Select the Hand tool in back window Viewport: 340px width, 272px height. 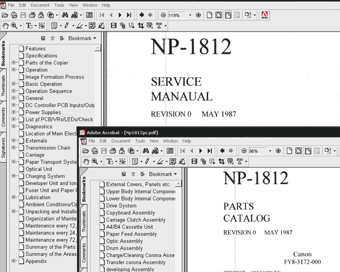(x=5, y=26)
